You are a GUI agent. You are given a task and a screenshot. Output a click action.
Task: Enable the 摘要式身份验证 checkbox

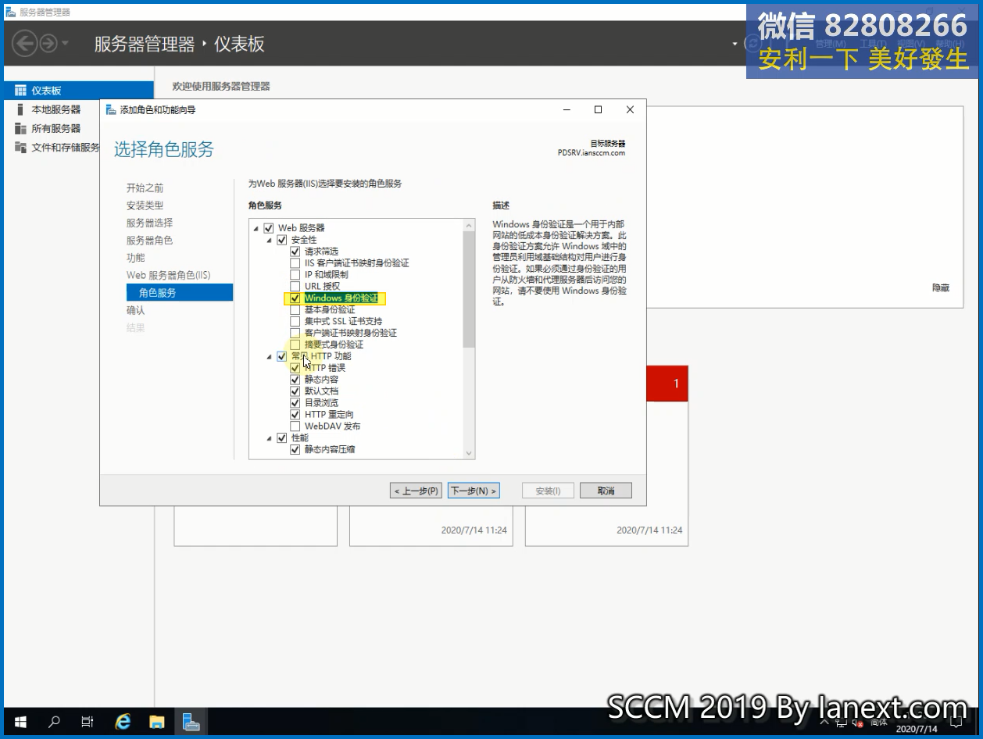295,345
